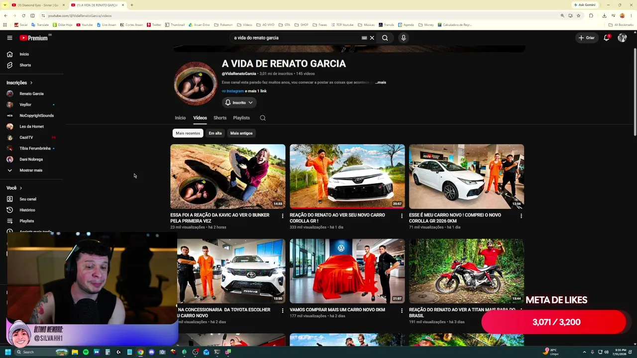The image size is (637, 358).
Task: Search within the channel using magnifier icon
Action: point(263,118)
